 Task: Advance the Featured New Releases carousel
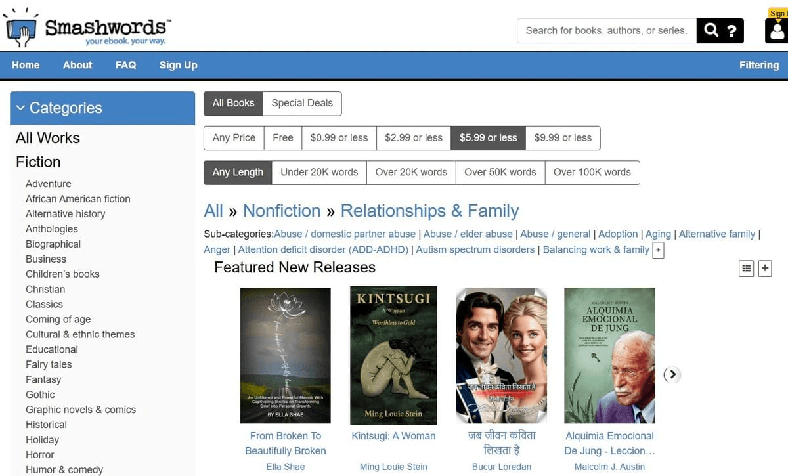coord(672,374)
